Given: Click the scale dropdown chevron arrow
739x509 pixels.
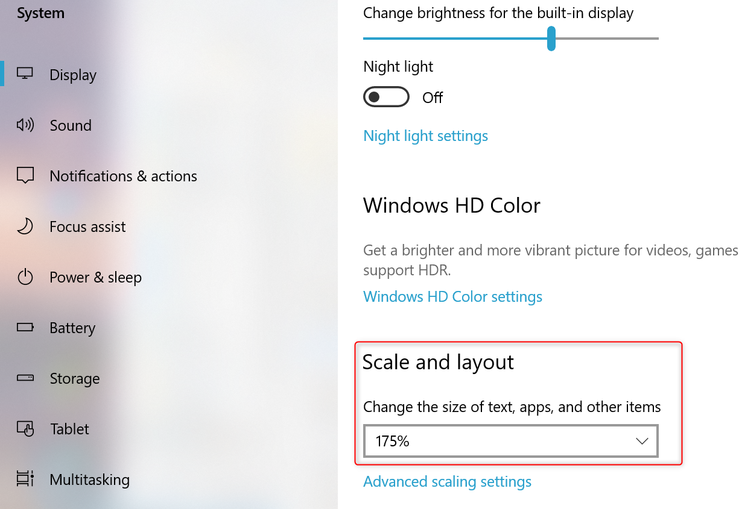Looking at the screenshot, I should (641, 442).
